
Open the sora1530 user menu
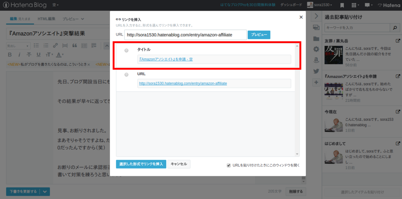click(x=320, y=5)
